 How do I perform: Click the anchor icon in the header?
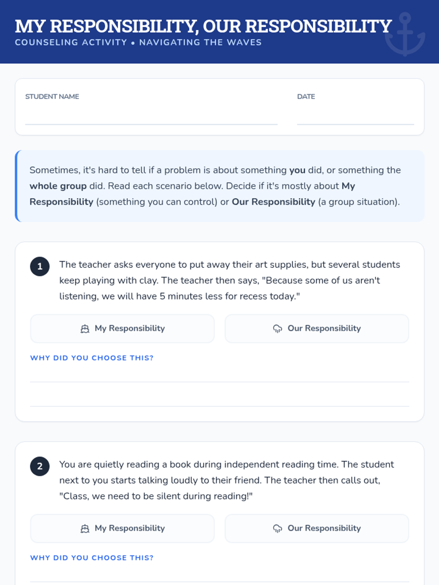pos(405,34)
